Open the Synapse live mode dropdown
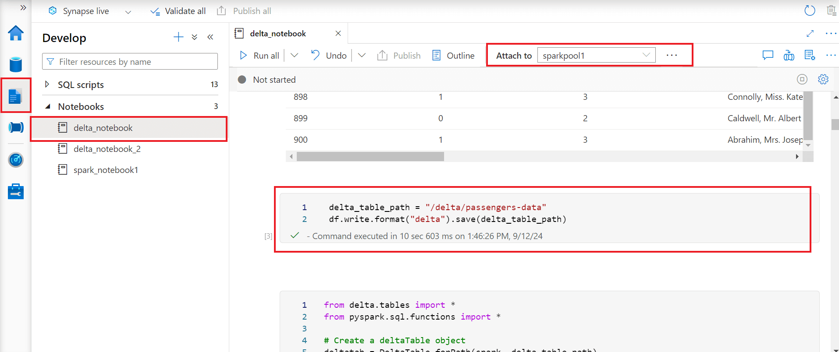This screenshot has height=352, width=839. 128,12
